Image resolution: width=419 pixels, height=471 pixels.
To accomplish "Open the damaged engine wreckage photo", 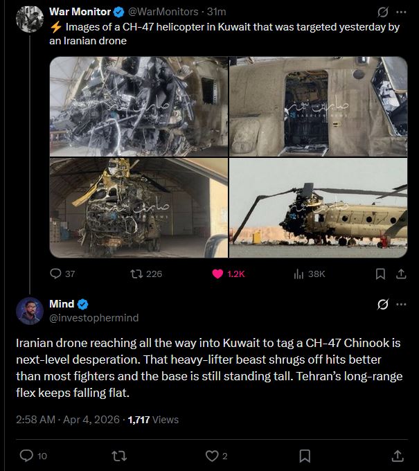I will point(139,107).
